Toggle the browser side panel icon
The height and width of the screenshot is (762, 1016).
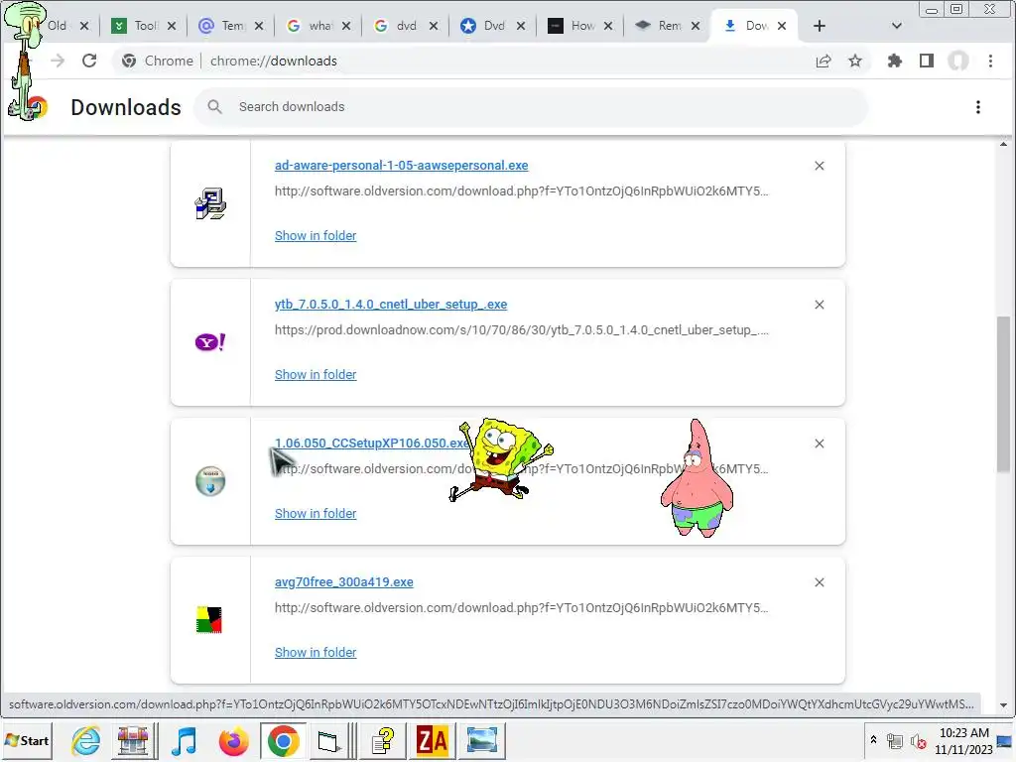(x=927, y=61)
